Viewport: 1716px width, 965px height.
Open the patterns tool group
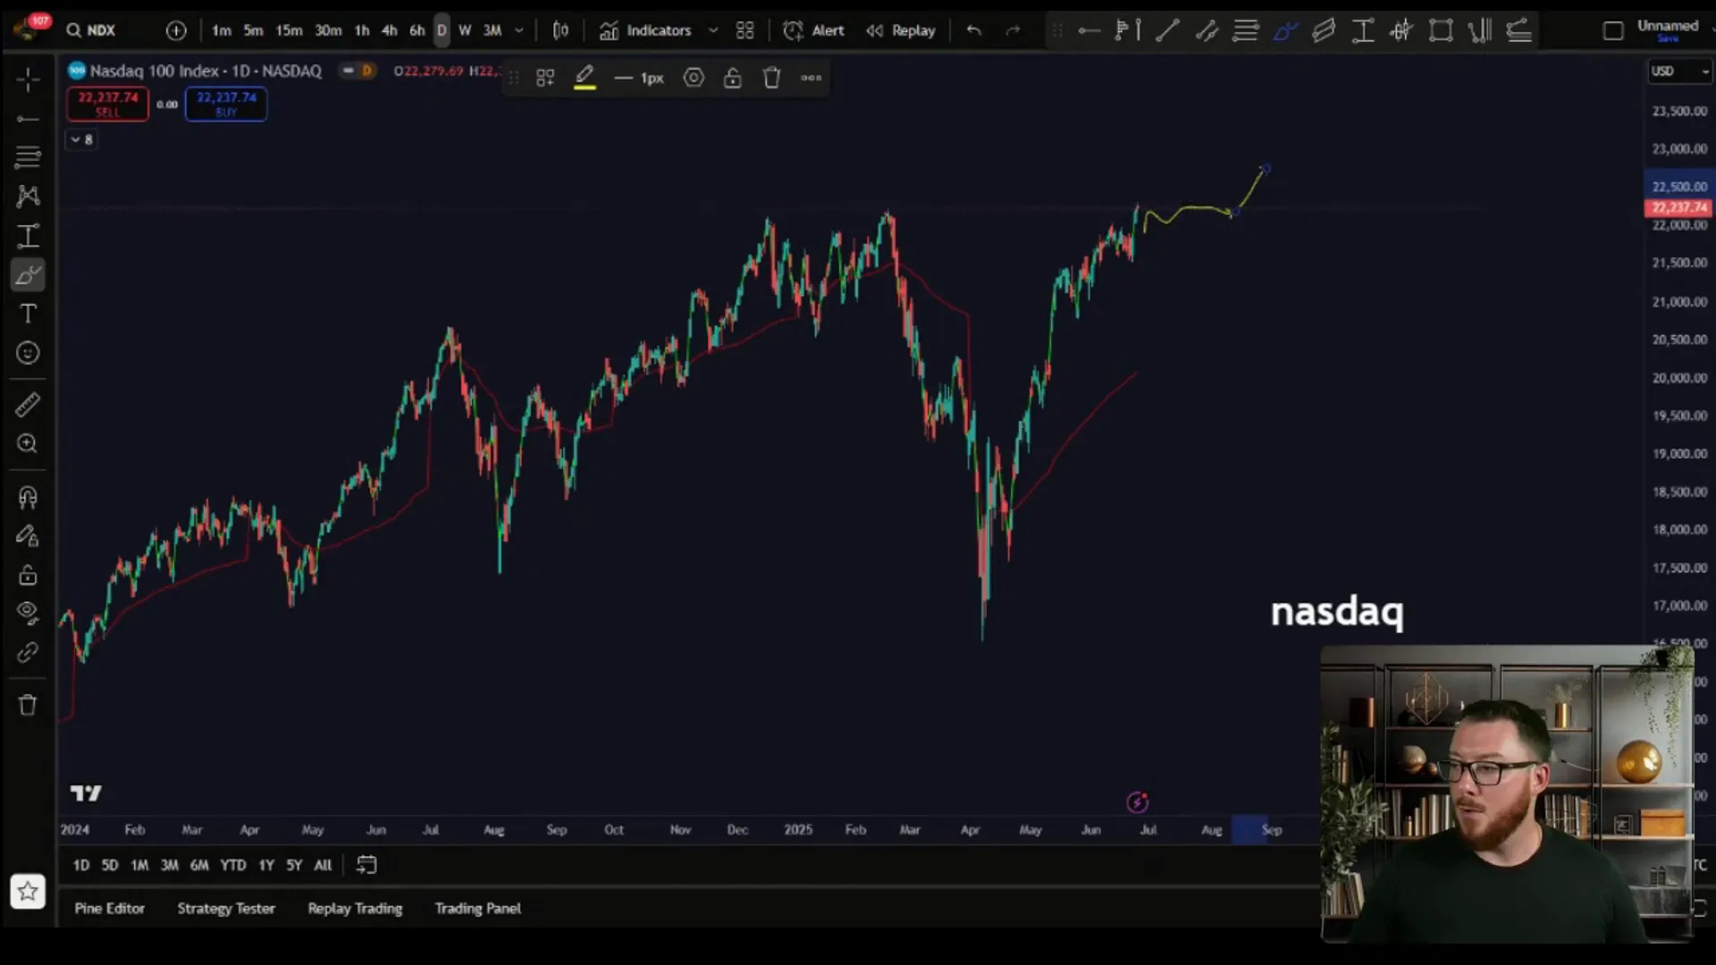click(28, 197)
